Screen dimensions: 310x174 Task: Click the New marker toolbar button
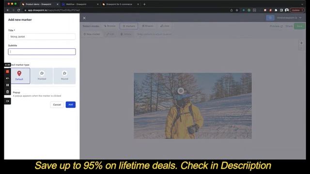92,34
